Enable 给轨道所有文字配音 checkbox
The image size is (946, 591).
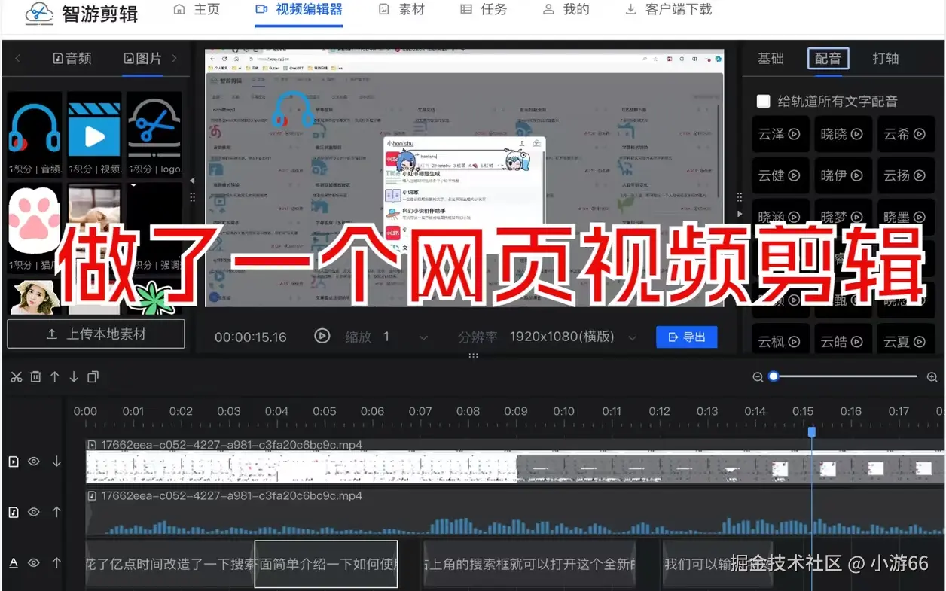tap(763, 101)
